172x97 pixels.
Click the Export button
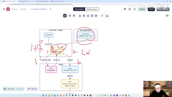[142, 9]
